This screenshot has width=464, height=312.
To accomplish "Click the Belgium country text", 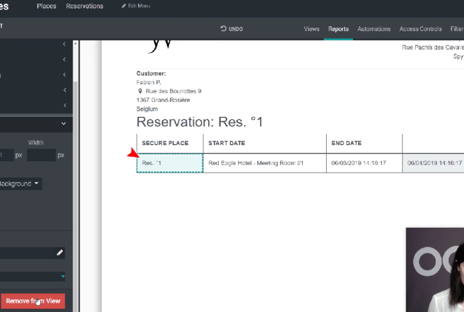I will tap(147, 109).
